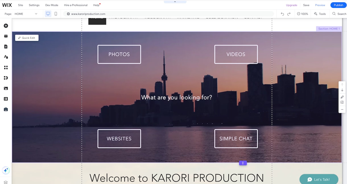This screenshot has height=184, width=347.
Task: Open the Dev Mode menu
Action: [51, 5]
